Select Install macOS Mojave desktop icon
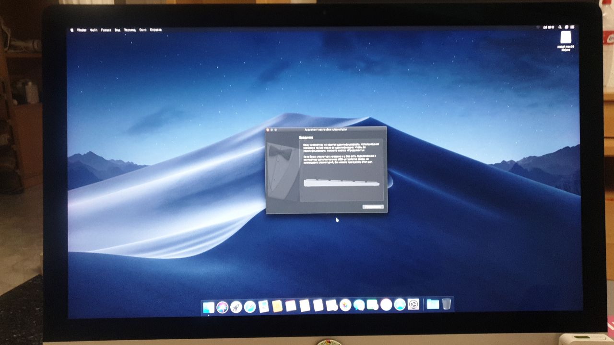This screenshot has height=345, width=614. pos(566,41)
